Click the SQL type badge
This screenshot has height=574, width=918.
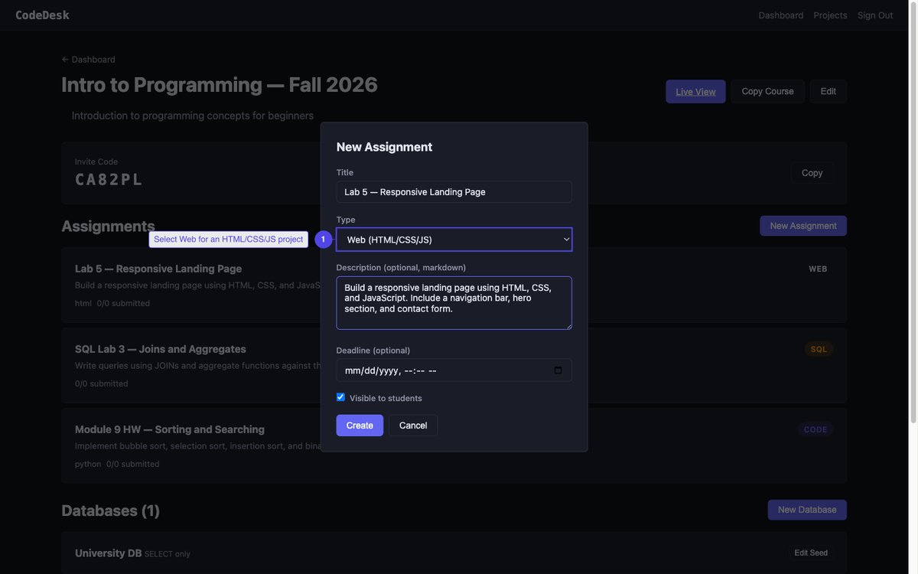click(818, 349)
